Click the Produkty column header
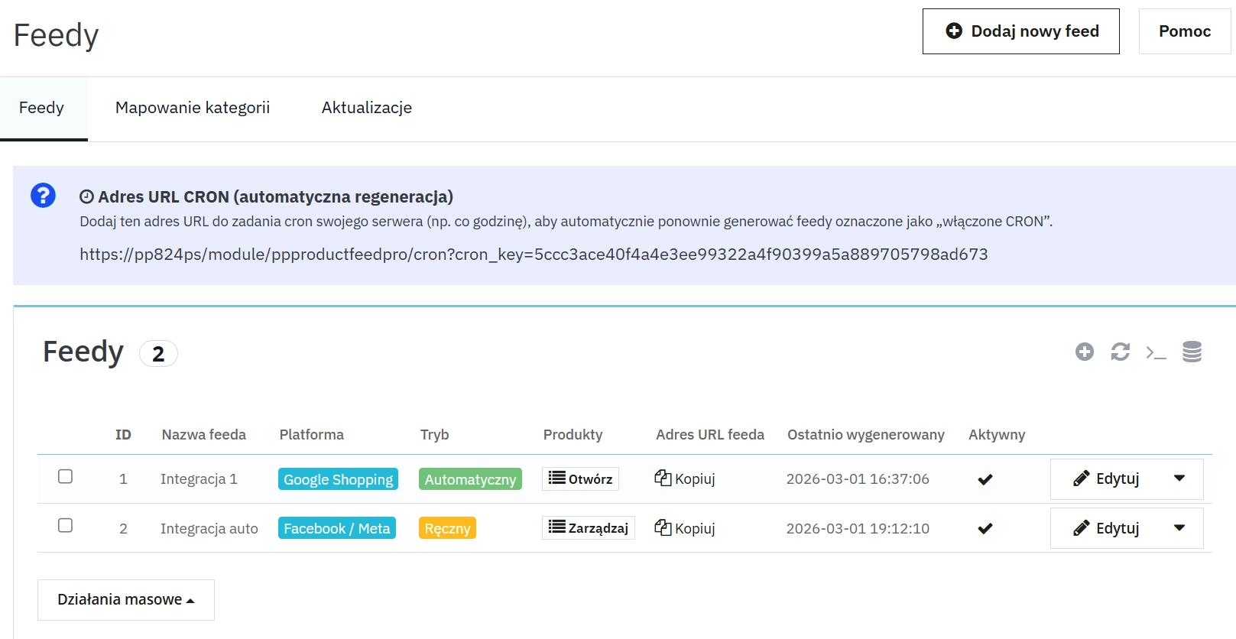The image size is (1236, 639). point(573,434)
